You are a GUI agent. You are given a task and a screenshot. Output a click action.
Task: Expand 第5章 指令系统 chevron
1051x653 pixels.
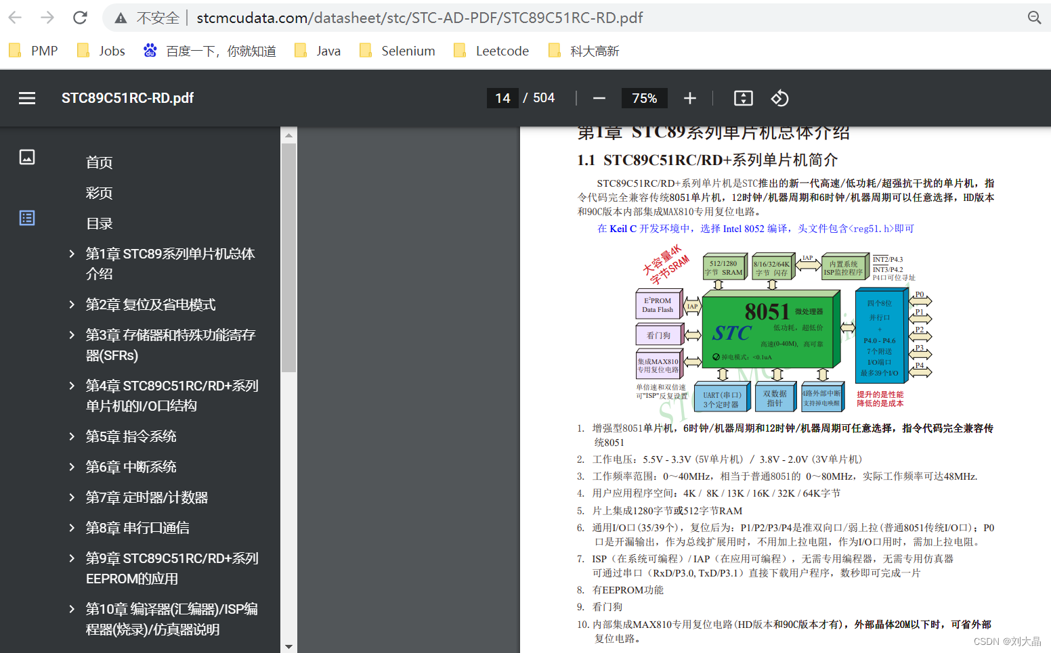[72, 436]
